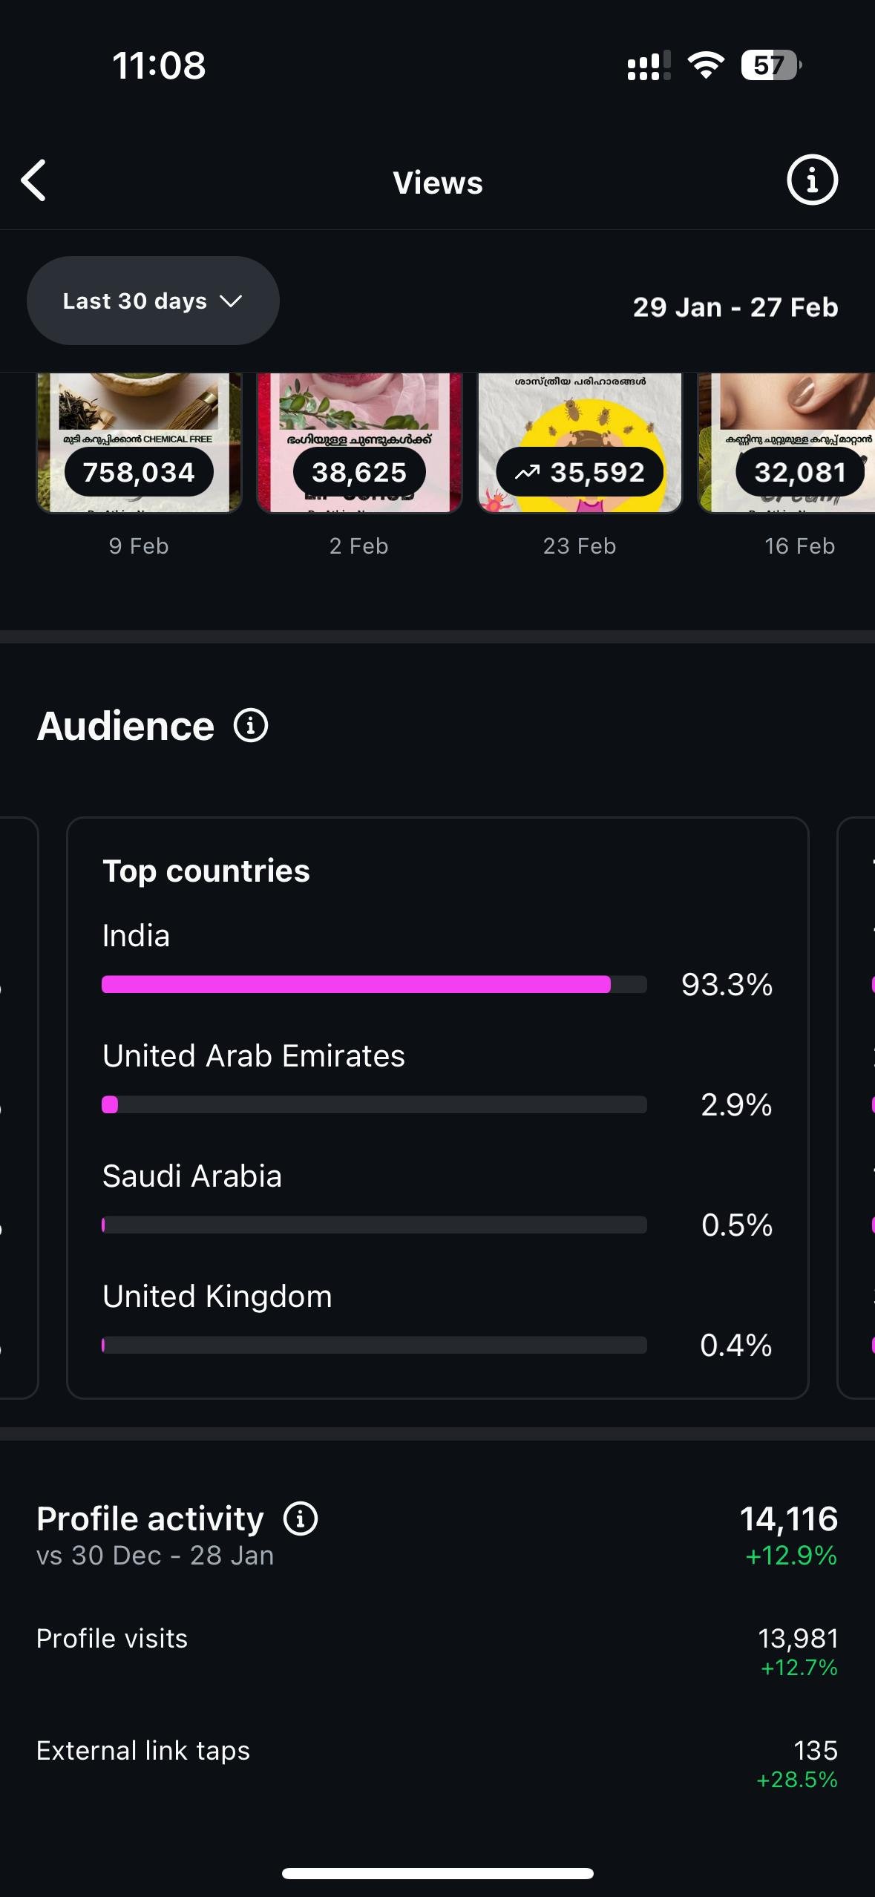The width and height of the screenshot is (875, 1897).
Task: Tap the trending arrow on 35,592 badge
Action: coord(527,472)
